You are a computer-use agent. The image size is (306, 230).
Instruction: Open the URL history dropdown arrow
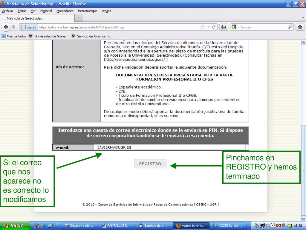pos(209,27)
